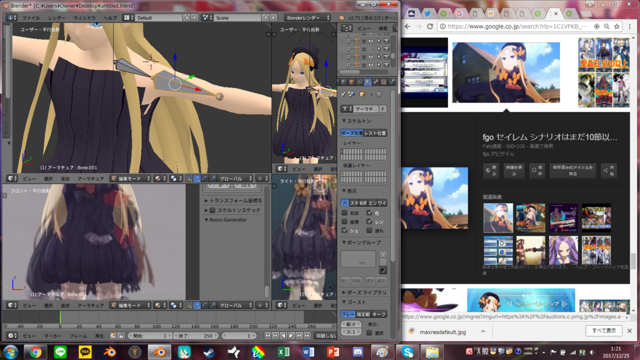Enable the スケルトンスケッチ panel checkbox

[212, 210]
